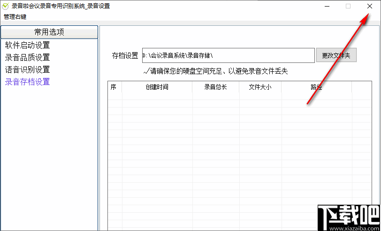Open 语音识别设置 option
Screen dimensions: 381x231
click(28, 70)
